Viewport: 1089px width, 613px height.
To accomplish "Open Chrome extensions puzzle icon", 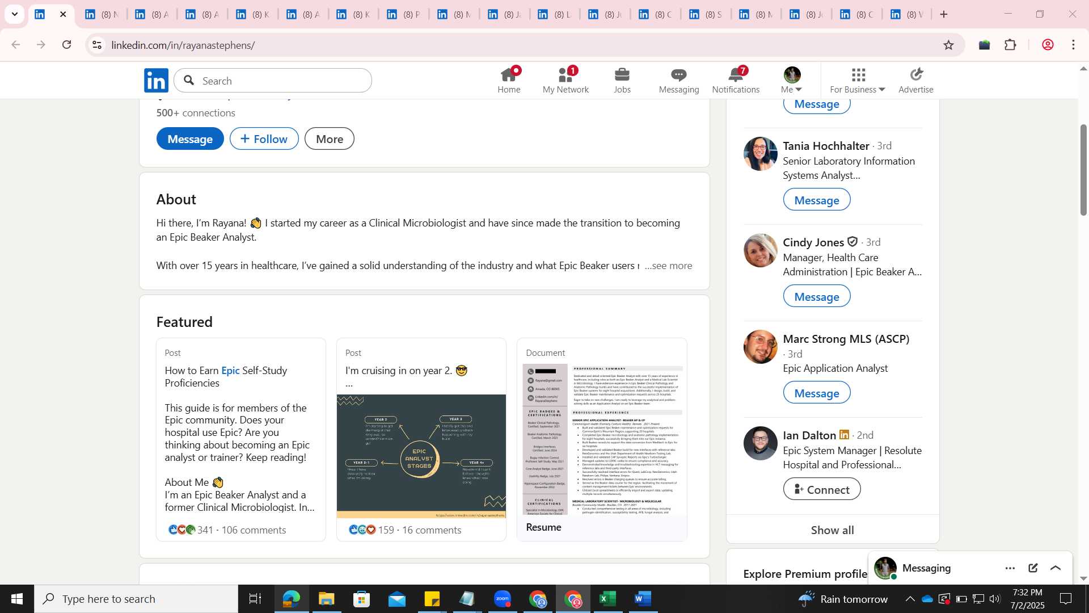I will [x=1010, y=45].
